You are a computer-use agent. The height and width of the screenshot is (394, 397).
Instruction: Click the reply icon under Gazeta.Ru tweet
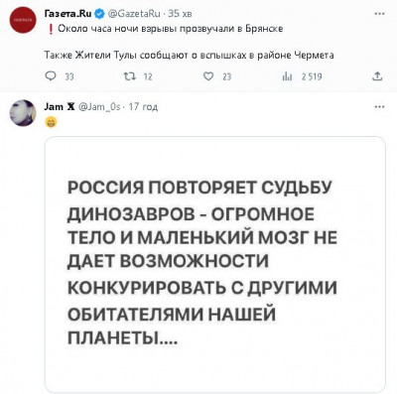coord(51,76)
